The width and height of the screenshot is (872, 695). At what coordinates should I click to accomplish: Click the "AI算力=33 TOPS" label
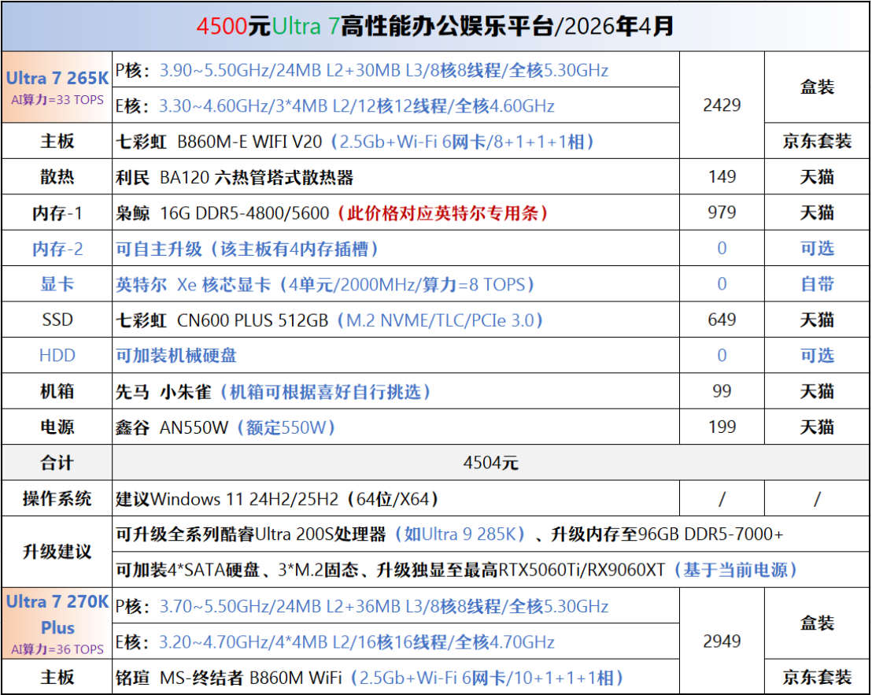click(57, 100)
